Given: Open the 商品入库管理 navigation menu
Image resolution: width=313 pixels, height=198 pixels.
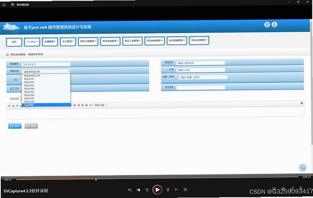Looking at the screenshot, I should pos(133,41).
